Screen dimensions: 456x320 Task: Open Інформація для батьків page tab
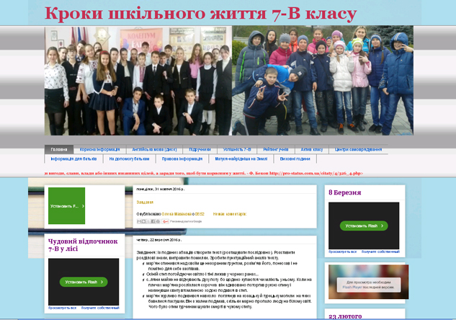point(73,159)
